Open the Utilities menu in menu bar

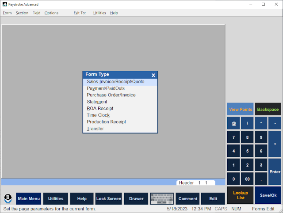point(99,13)
